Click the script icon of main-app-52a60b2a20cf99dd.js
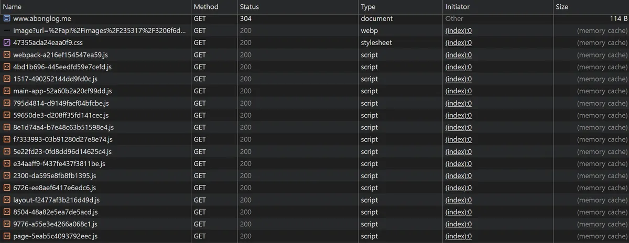The image size is (629, 243). click(7, 91)
